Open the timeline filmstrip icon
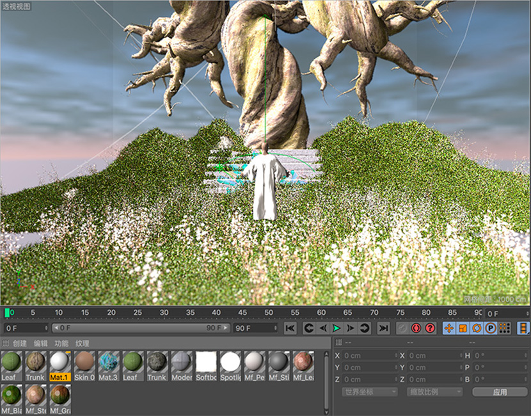Viewport: 531px width, 416px height. (523, 328)
